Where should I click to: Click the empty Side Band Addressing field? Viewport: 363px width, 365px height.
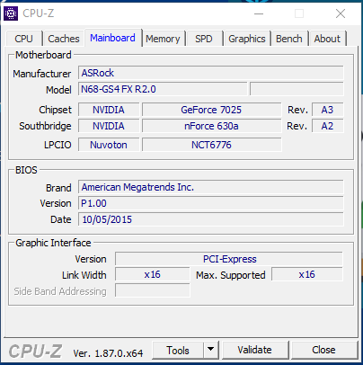click(x=153, y=290)
